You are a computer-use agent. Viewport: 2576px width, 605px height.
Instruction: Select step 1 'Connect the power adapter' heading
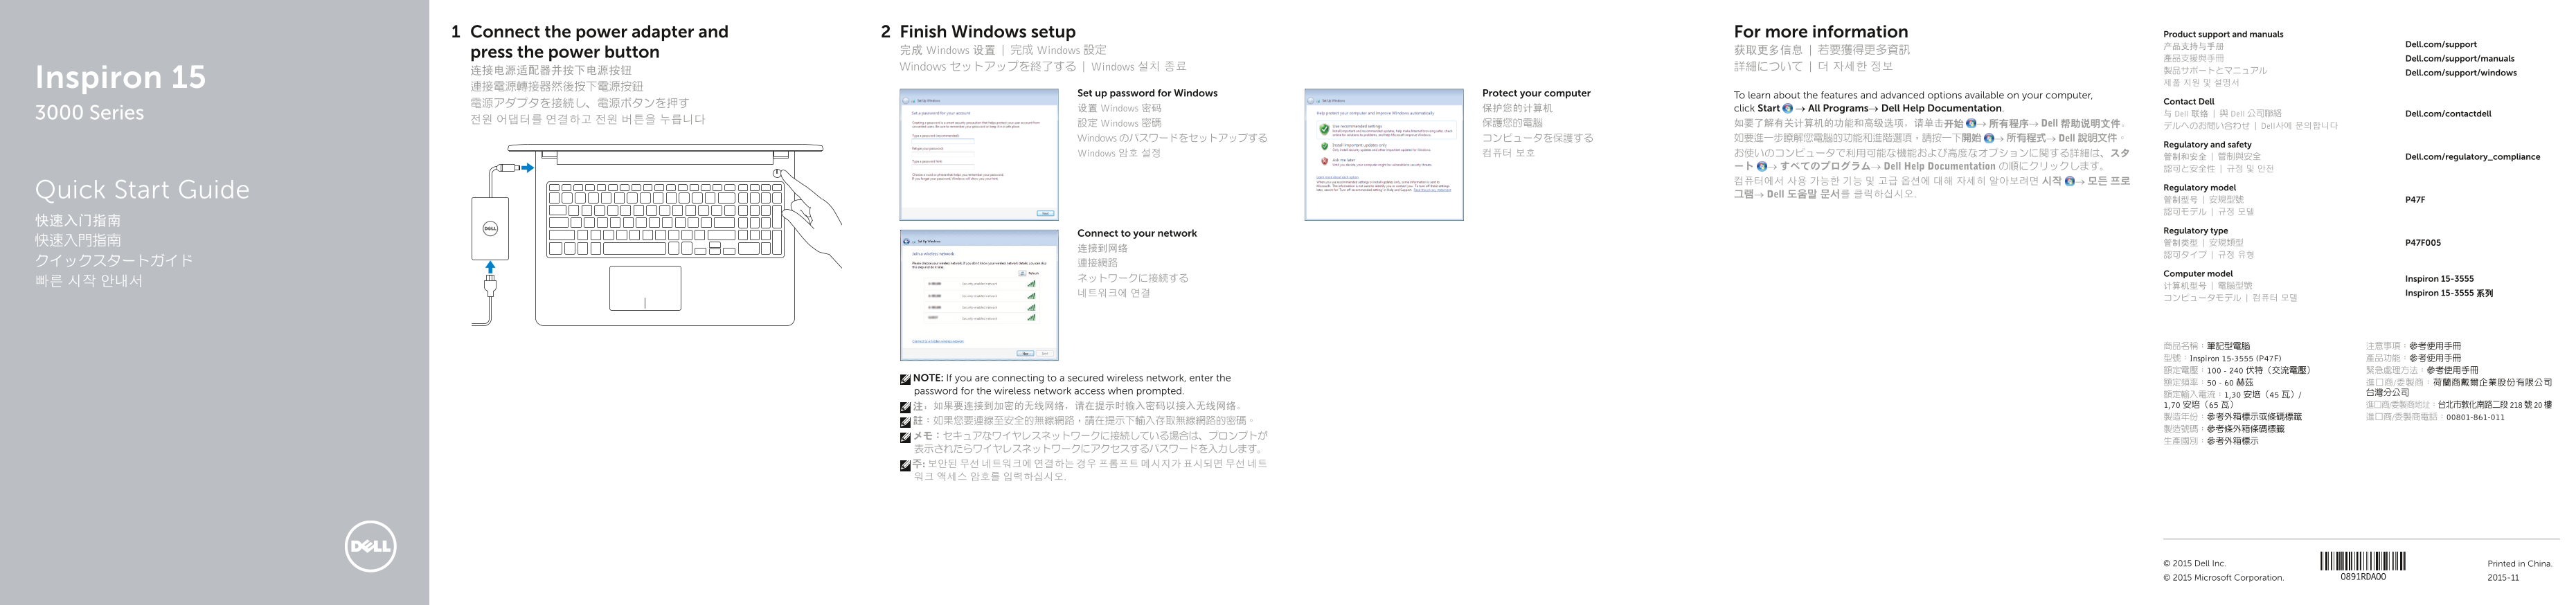coord(599,42)
